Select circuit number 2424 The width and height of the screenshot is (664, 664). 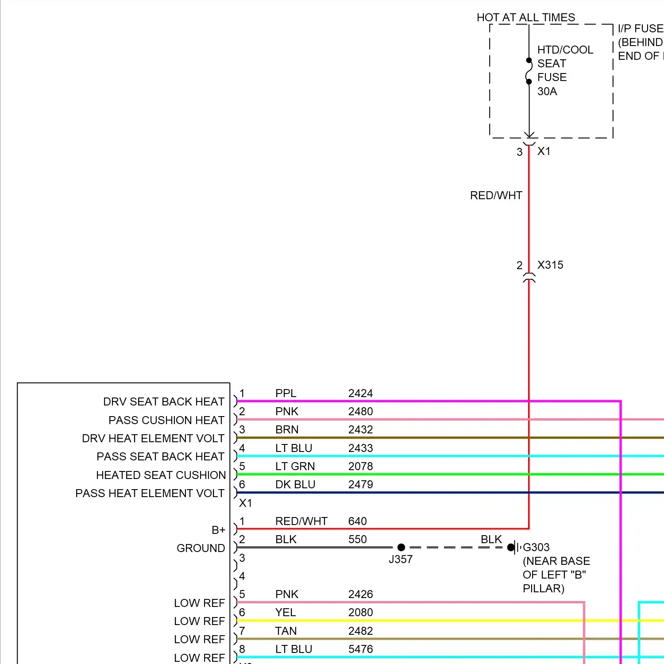coord(361,394)
